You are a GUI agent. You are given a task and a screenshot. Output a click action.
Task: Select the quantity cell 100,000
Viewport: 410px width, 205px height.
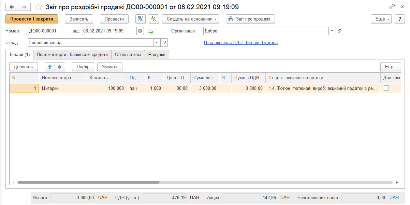(x=107, y=88)
